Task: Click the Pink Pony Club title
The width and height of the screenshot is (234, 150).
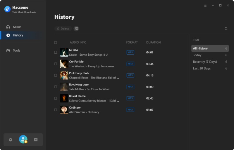Action: click(x=79, y=73)
